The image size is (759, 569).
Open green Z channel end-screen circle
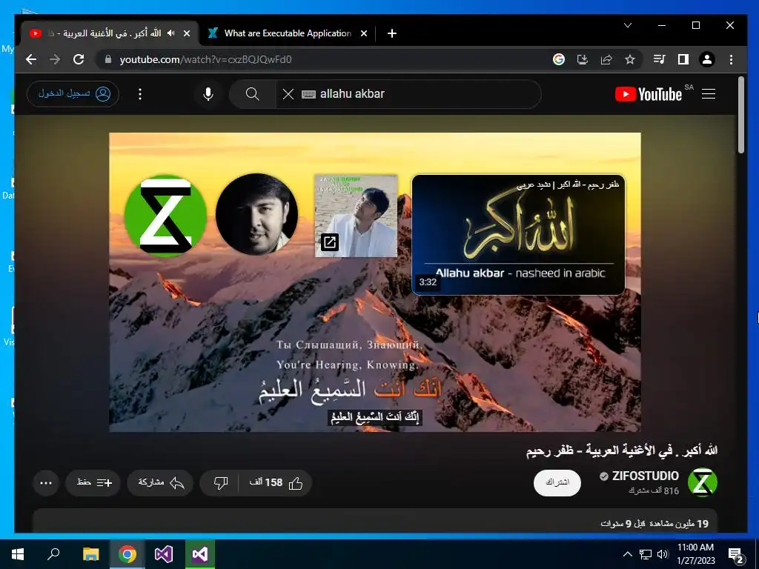165,216
